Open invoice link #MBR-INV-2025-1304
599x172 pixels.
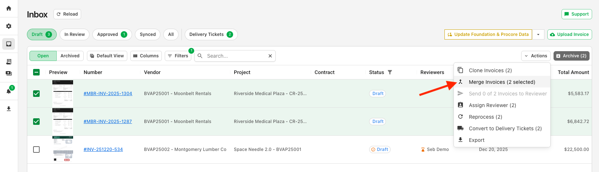click(x=108, y=94)
